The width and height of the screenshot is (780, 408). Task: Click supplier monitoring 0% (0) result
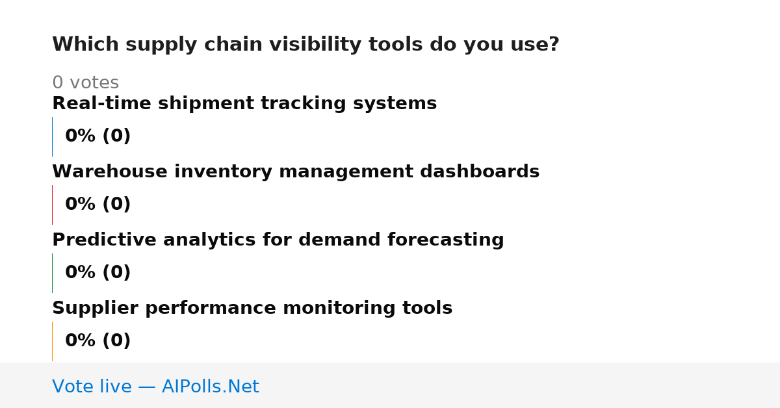tap(98, 341)
